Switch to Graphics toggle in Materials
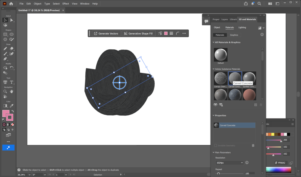Screen dimensions: 301x177 tap(234, 35)
